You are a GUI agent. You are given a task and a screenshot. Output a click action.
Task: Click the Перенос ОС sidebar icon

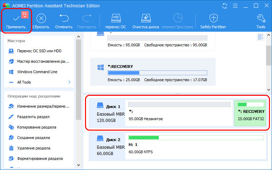pyautogui.click(x=11, y=51)
